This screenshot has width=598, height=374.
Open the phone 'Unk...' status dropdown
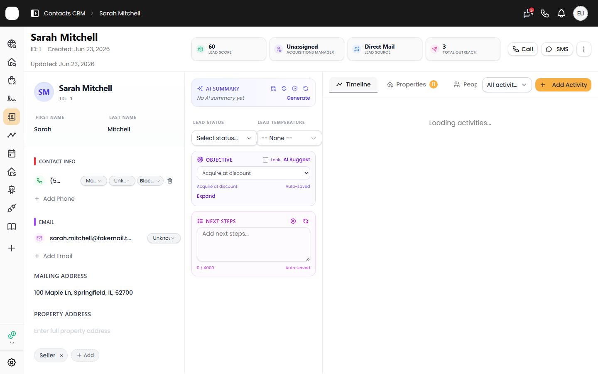[x=122, y=181]
